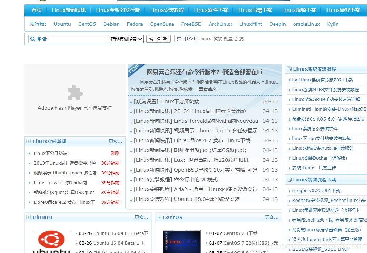
Task: Open 03-26 Ubuntu 16.04 LTS Beta entry
Action: click(x=114, y=233)
